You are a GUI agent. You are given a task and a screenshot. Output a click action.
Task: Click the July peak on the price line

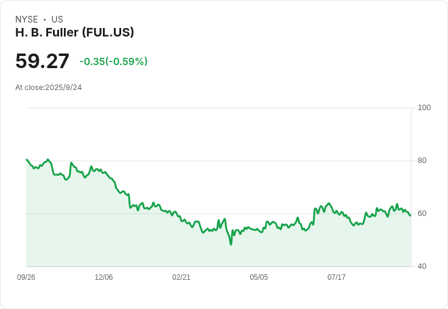tap(329, 203)
